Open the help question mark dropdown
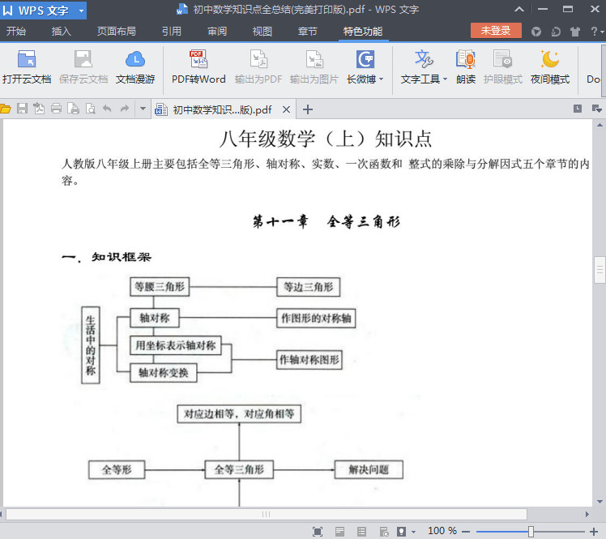 597,32
